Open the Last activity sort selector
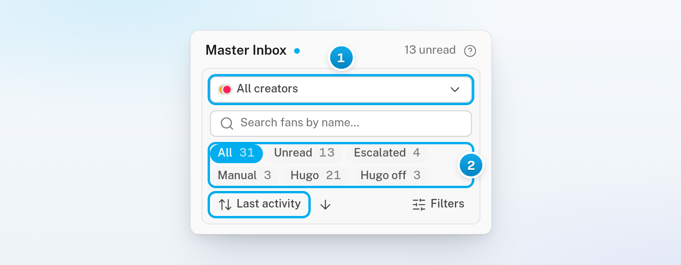Viewport: 681px width, 265px height. coord(259,204)
